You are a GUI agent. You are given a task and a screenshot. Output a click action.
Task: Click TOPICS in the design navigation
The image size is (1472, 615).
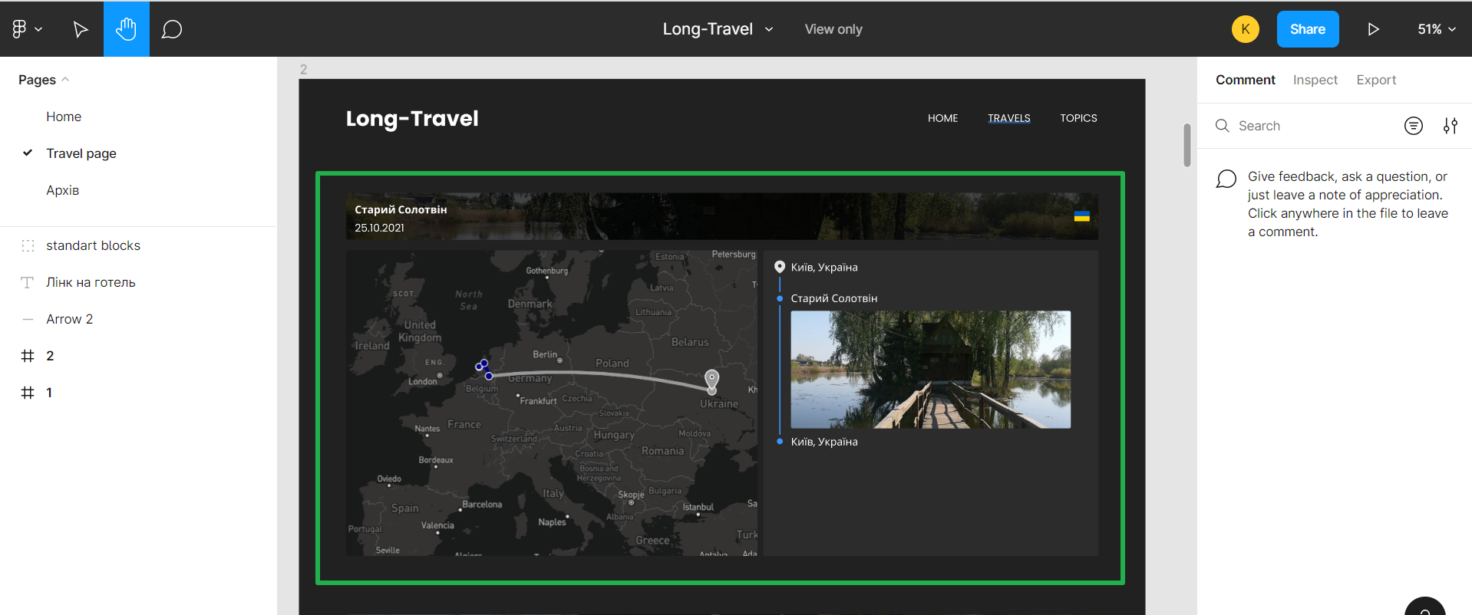tap(1078, 118)
